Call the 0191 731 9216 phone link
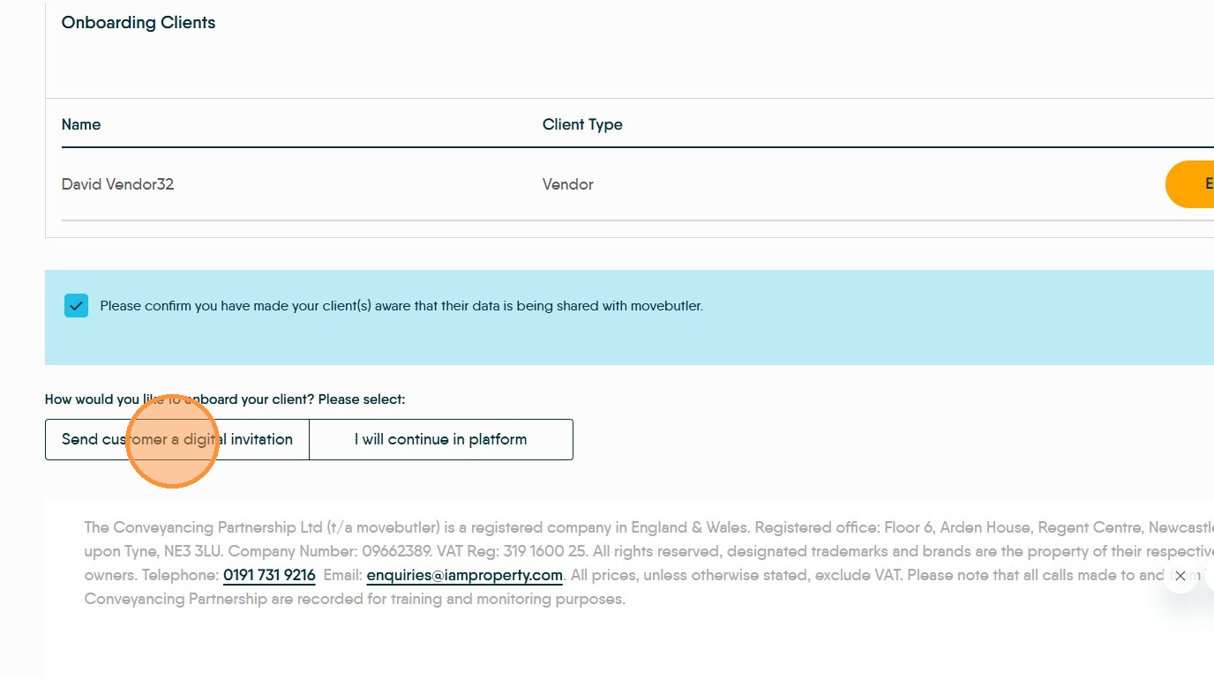Viewport: 1214px width, 679px height. pos(269,575)
